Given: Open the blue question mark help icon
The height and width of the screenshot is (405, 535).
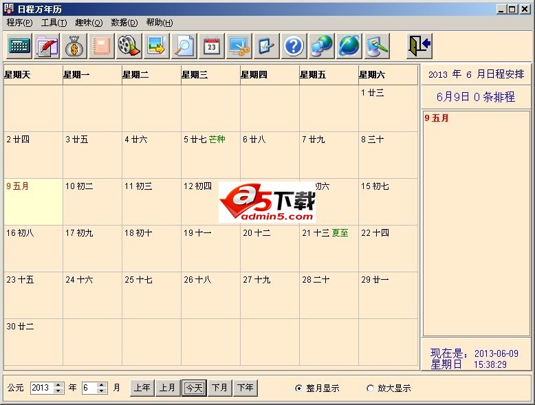Looking at the screenshot, I should tap(294, 45).
